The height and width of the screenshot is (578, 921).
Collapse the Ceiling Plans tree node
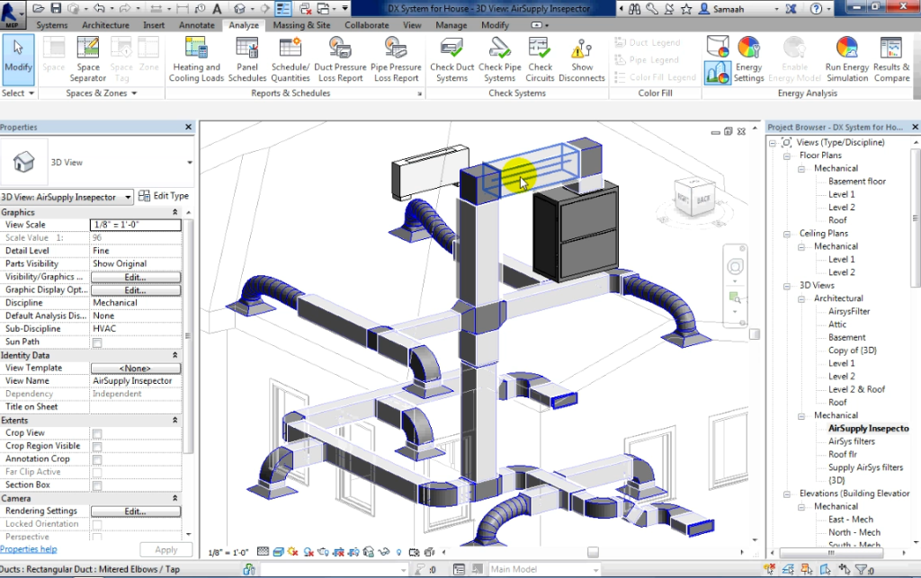(787, 234)
